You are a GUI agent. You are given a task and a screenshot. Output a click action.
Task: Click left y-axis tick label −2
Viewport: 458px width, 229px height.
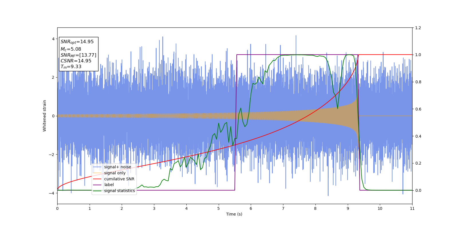[52, 155]
